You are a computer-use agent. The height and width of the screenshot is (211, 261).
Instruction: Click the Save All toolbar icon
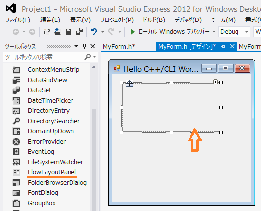coord(79,32)
